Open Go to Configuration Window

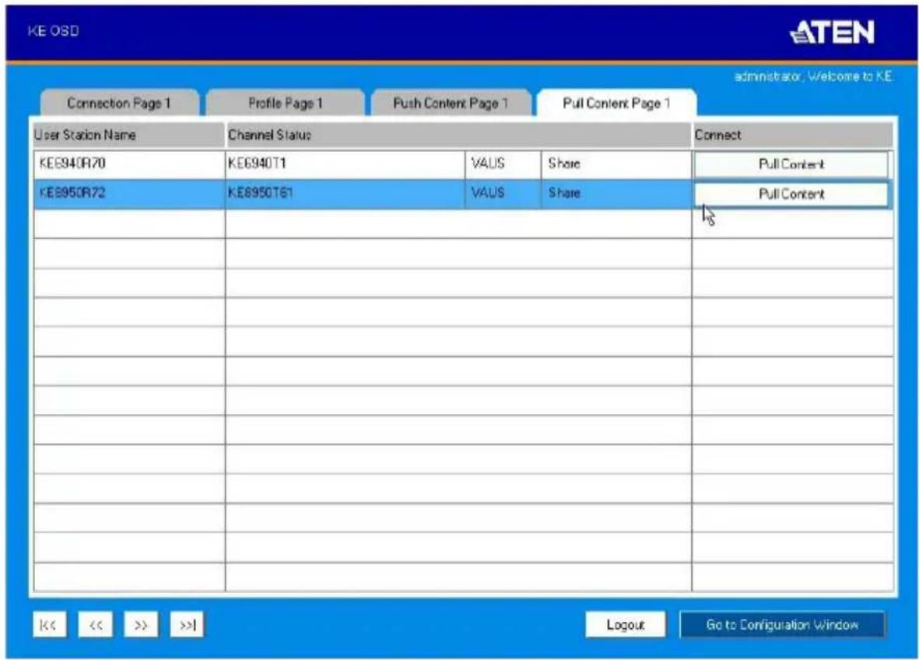tap(783, 625)
